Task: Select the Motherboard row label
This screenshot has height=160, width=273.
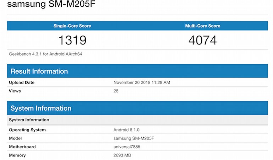Action: (22, 147)
